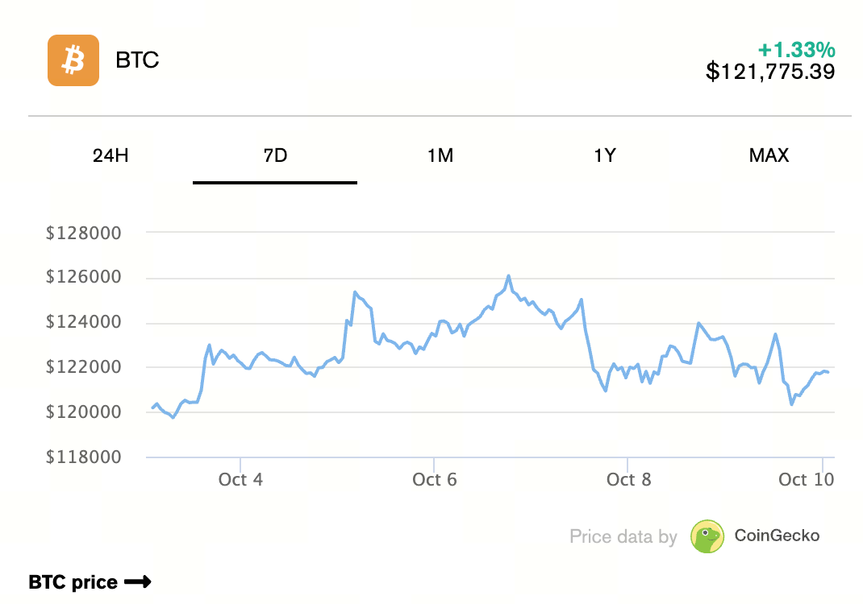This screenshot has width=863, height=604.
Task: Click the green CoinGecko gecko logo
Action: point(707,536)
